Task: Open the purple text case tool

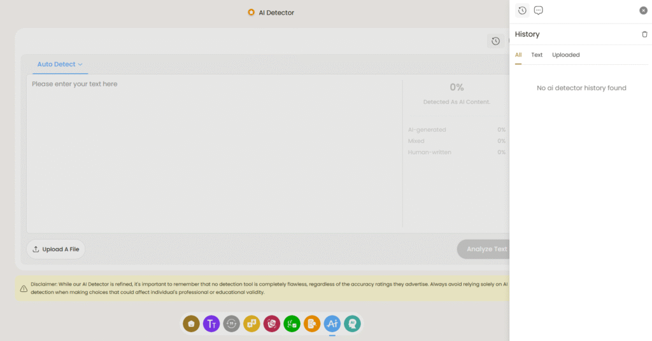Action: click(211, 324)
